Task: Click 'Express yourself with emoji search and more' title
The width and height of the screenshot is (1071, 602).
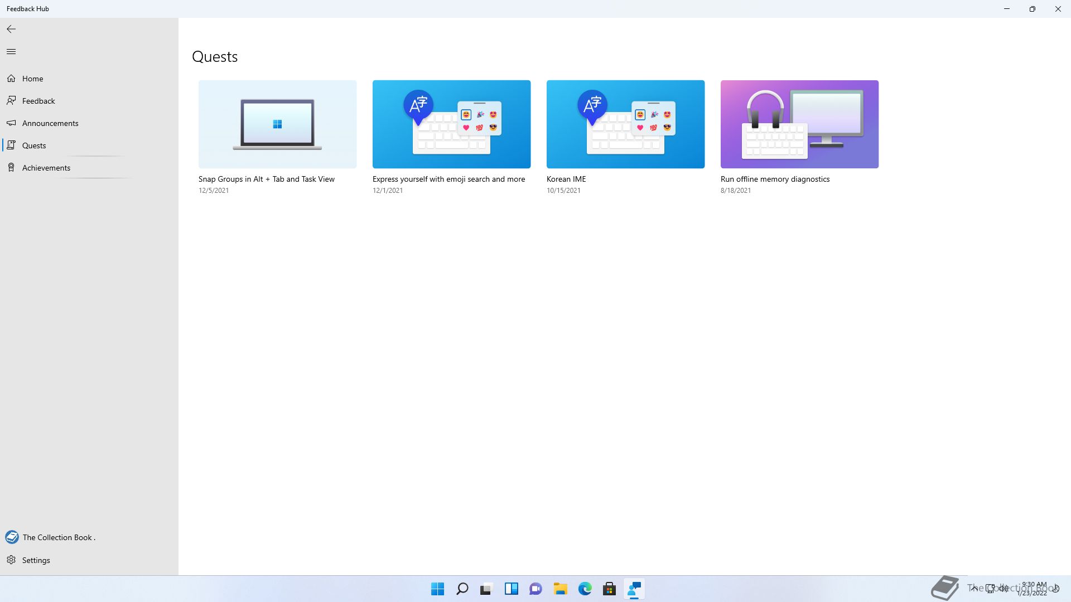Action: tap(448, 179)
